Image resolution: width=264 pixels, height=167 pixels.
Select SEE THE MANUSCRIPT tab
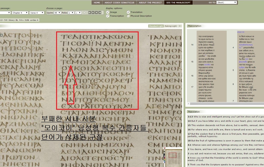click(x=178, y=3)
